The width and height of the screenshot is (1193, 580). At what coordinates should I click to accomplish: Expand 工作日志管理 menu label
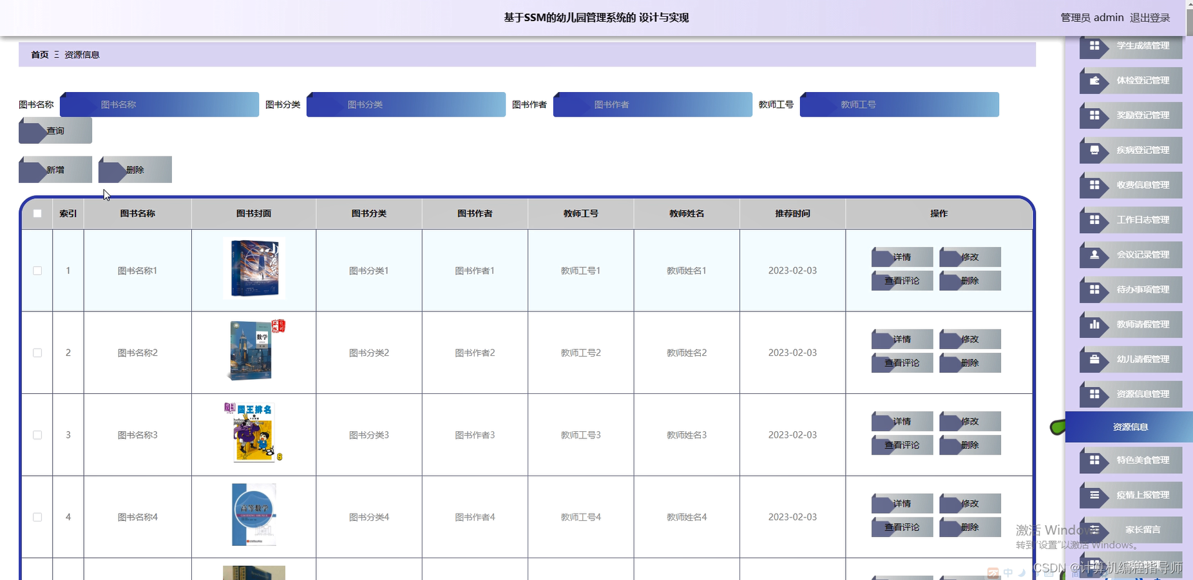(x=1143, y=220)
